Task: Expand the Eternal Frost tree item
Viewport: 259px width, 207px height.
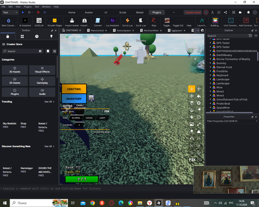Action: point(210,67)
